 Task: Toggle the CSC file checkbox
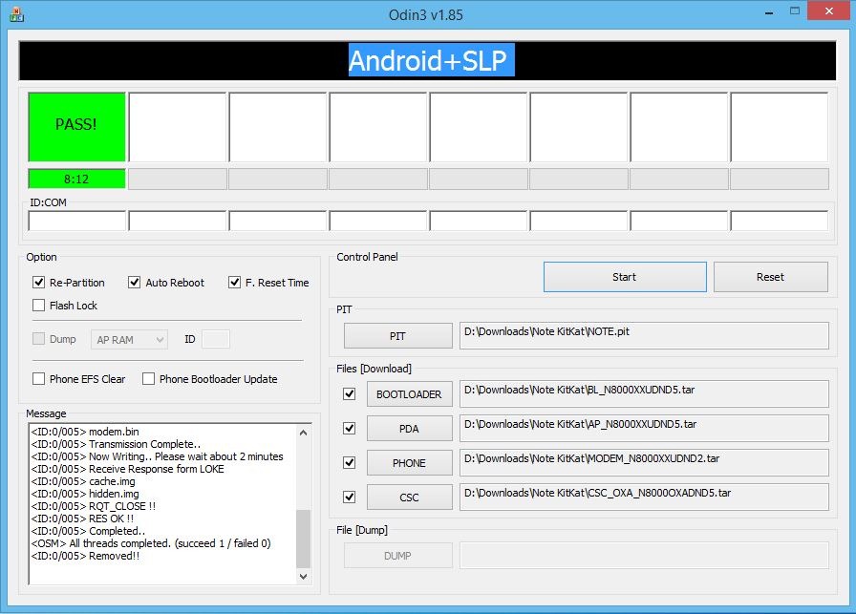[x=350, y=498]
